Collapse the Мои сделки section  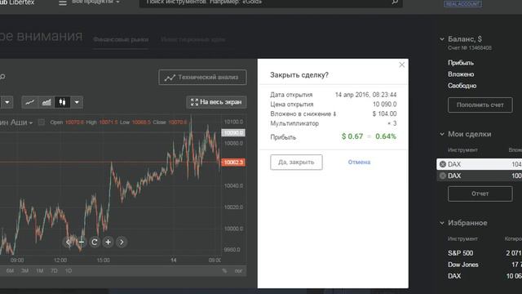click(442, 134)
